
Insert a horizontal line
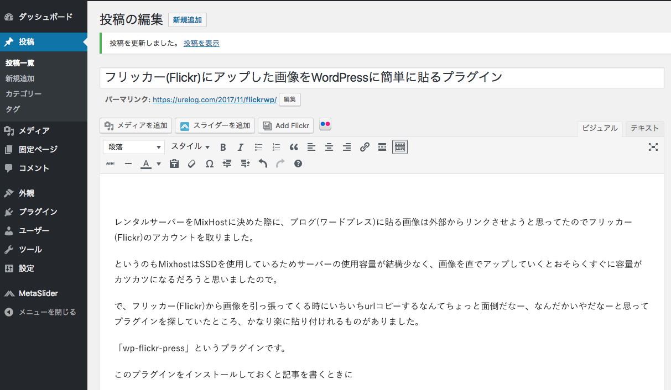(x=128, y=164)
